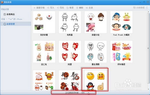The width and height of the screenshot is (150, 95).
Task: Open the 导入失败教程 link
Action: 139,8
